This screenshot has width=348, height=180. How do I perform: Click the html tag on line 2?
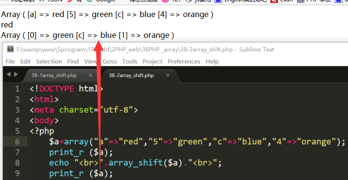tap(44, 99)
